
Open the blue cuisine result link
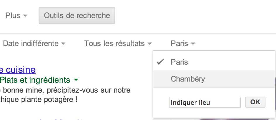click(18, 70)
